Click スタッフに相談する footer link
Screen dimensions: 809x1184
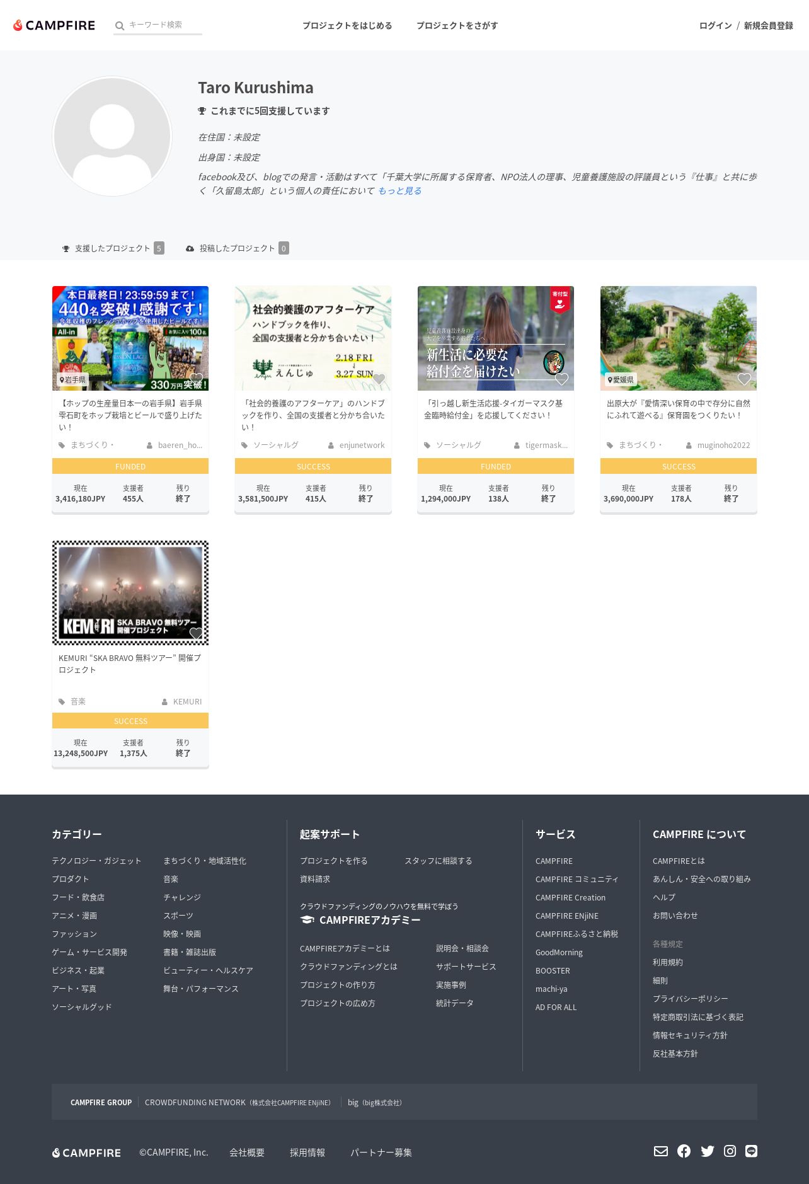438,861
